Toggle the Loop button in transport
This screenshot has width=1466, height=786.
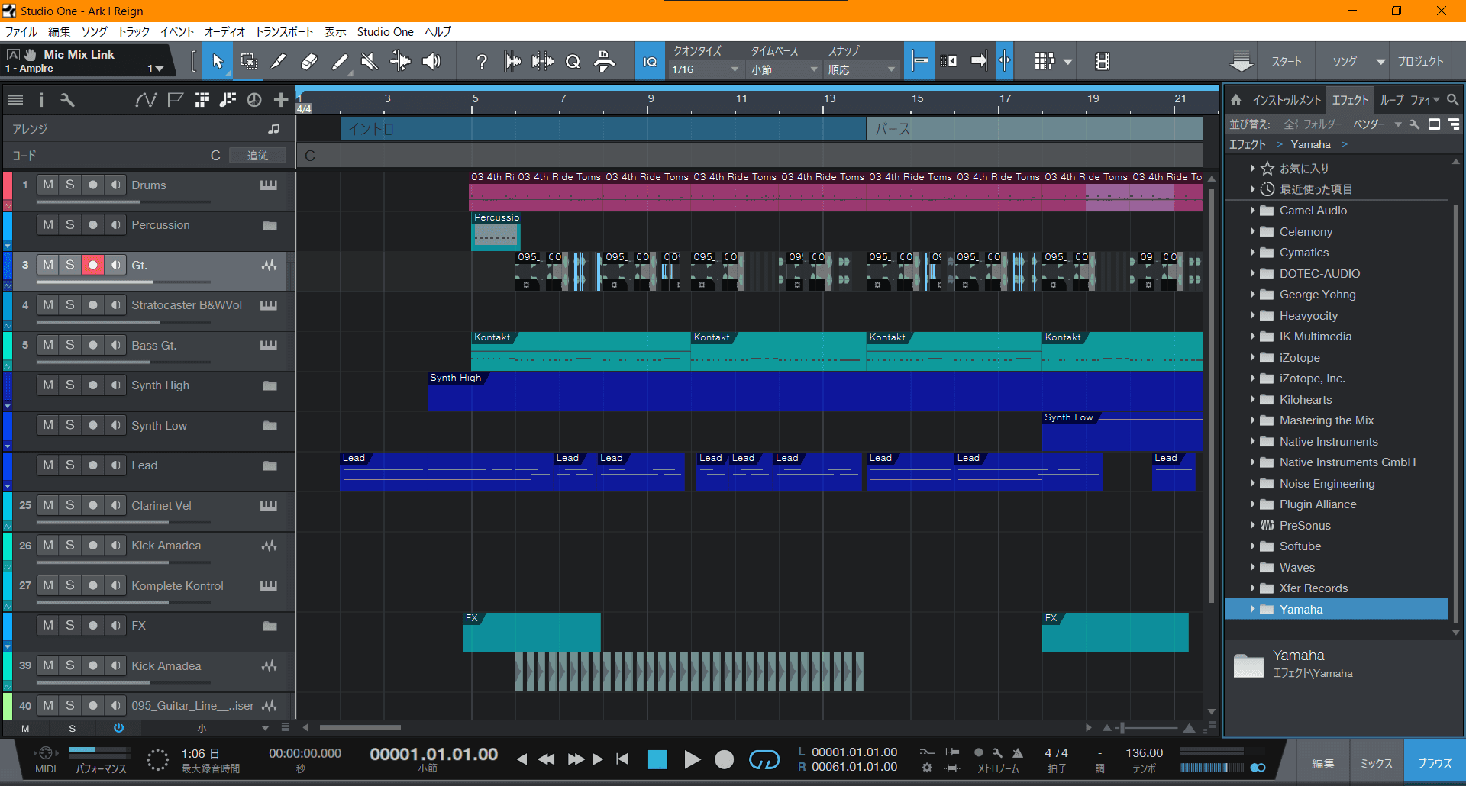pos(764,759)
